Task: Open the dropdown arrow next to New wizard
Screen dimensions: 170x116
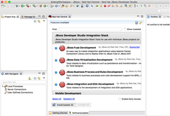Action: [x=5, y=6]
